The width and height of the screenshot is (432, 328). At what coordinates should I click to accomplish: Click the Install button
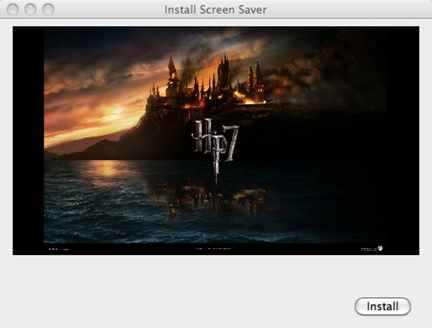pyautogui.click(x=382, y=306)
